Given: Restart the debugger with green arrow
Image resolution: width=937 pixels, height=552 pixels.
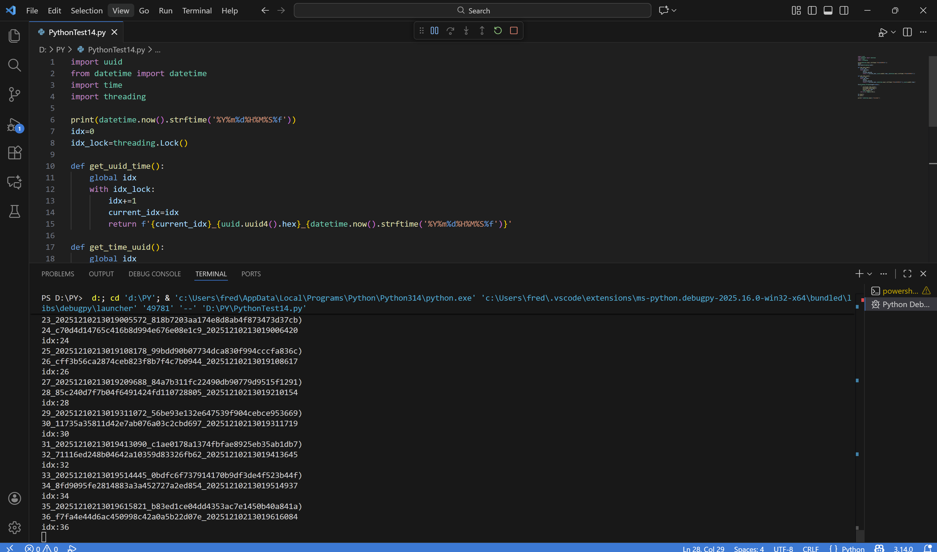Looking at the screenshot, I should point(498,30).
